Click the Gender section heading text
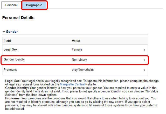 12,32
